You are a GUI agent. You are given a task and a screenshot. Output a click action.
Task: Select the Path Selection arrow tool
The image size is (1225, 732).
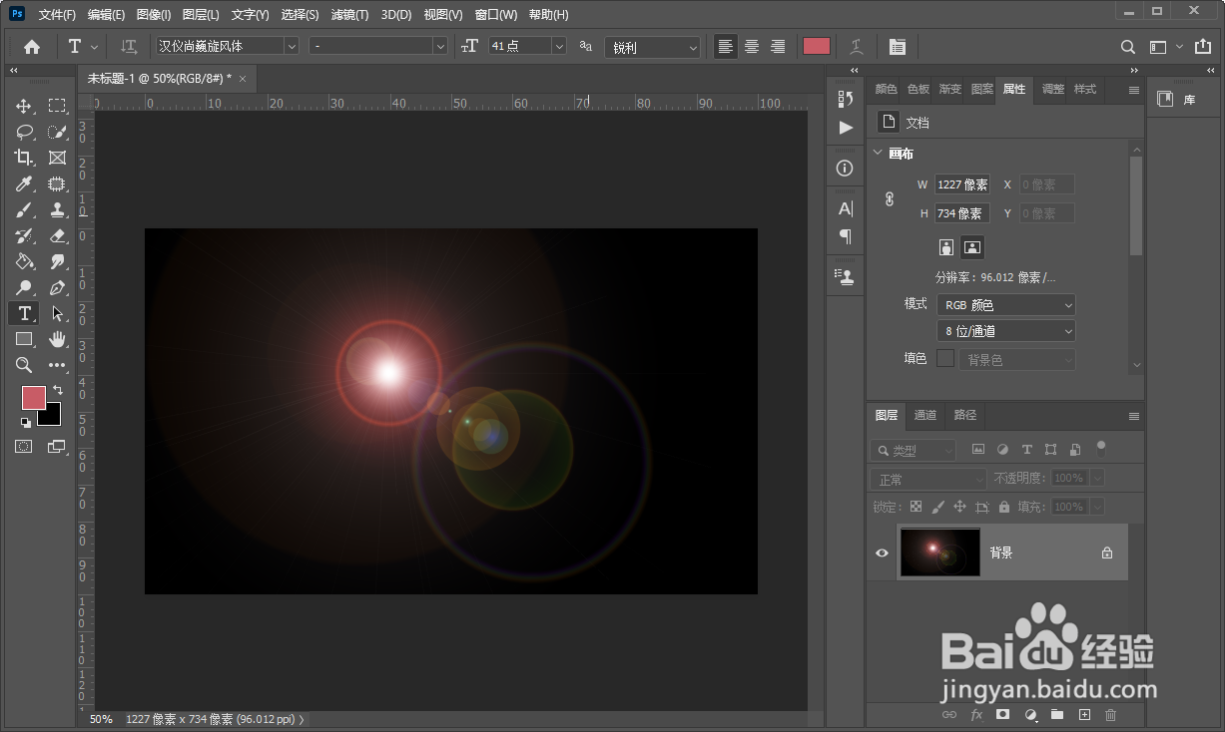tap(57, 313)
